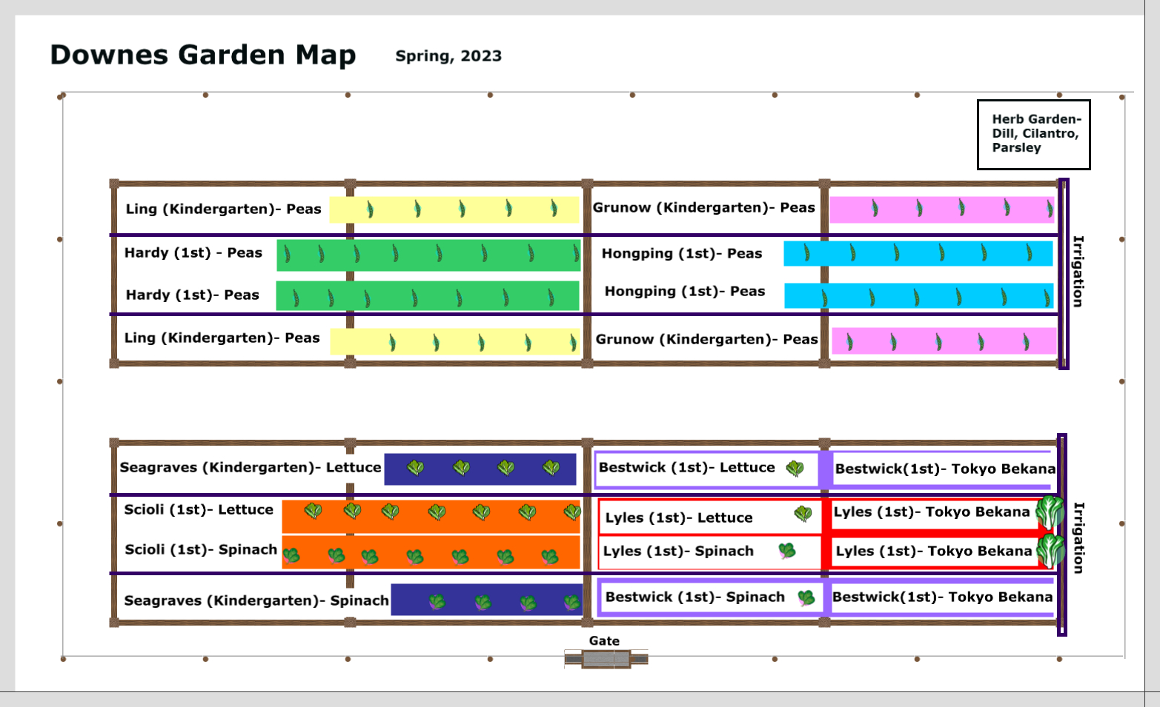Select the Herb Garden box
The image size is (1160, 707).
(1033, 135)
